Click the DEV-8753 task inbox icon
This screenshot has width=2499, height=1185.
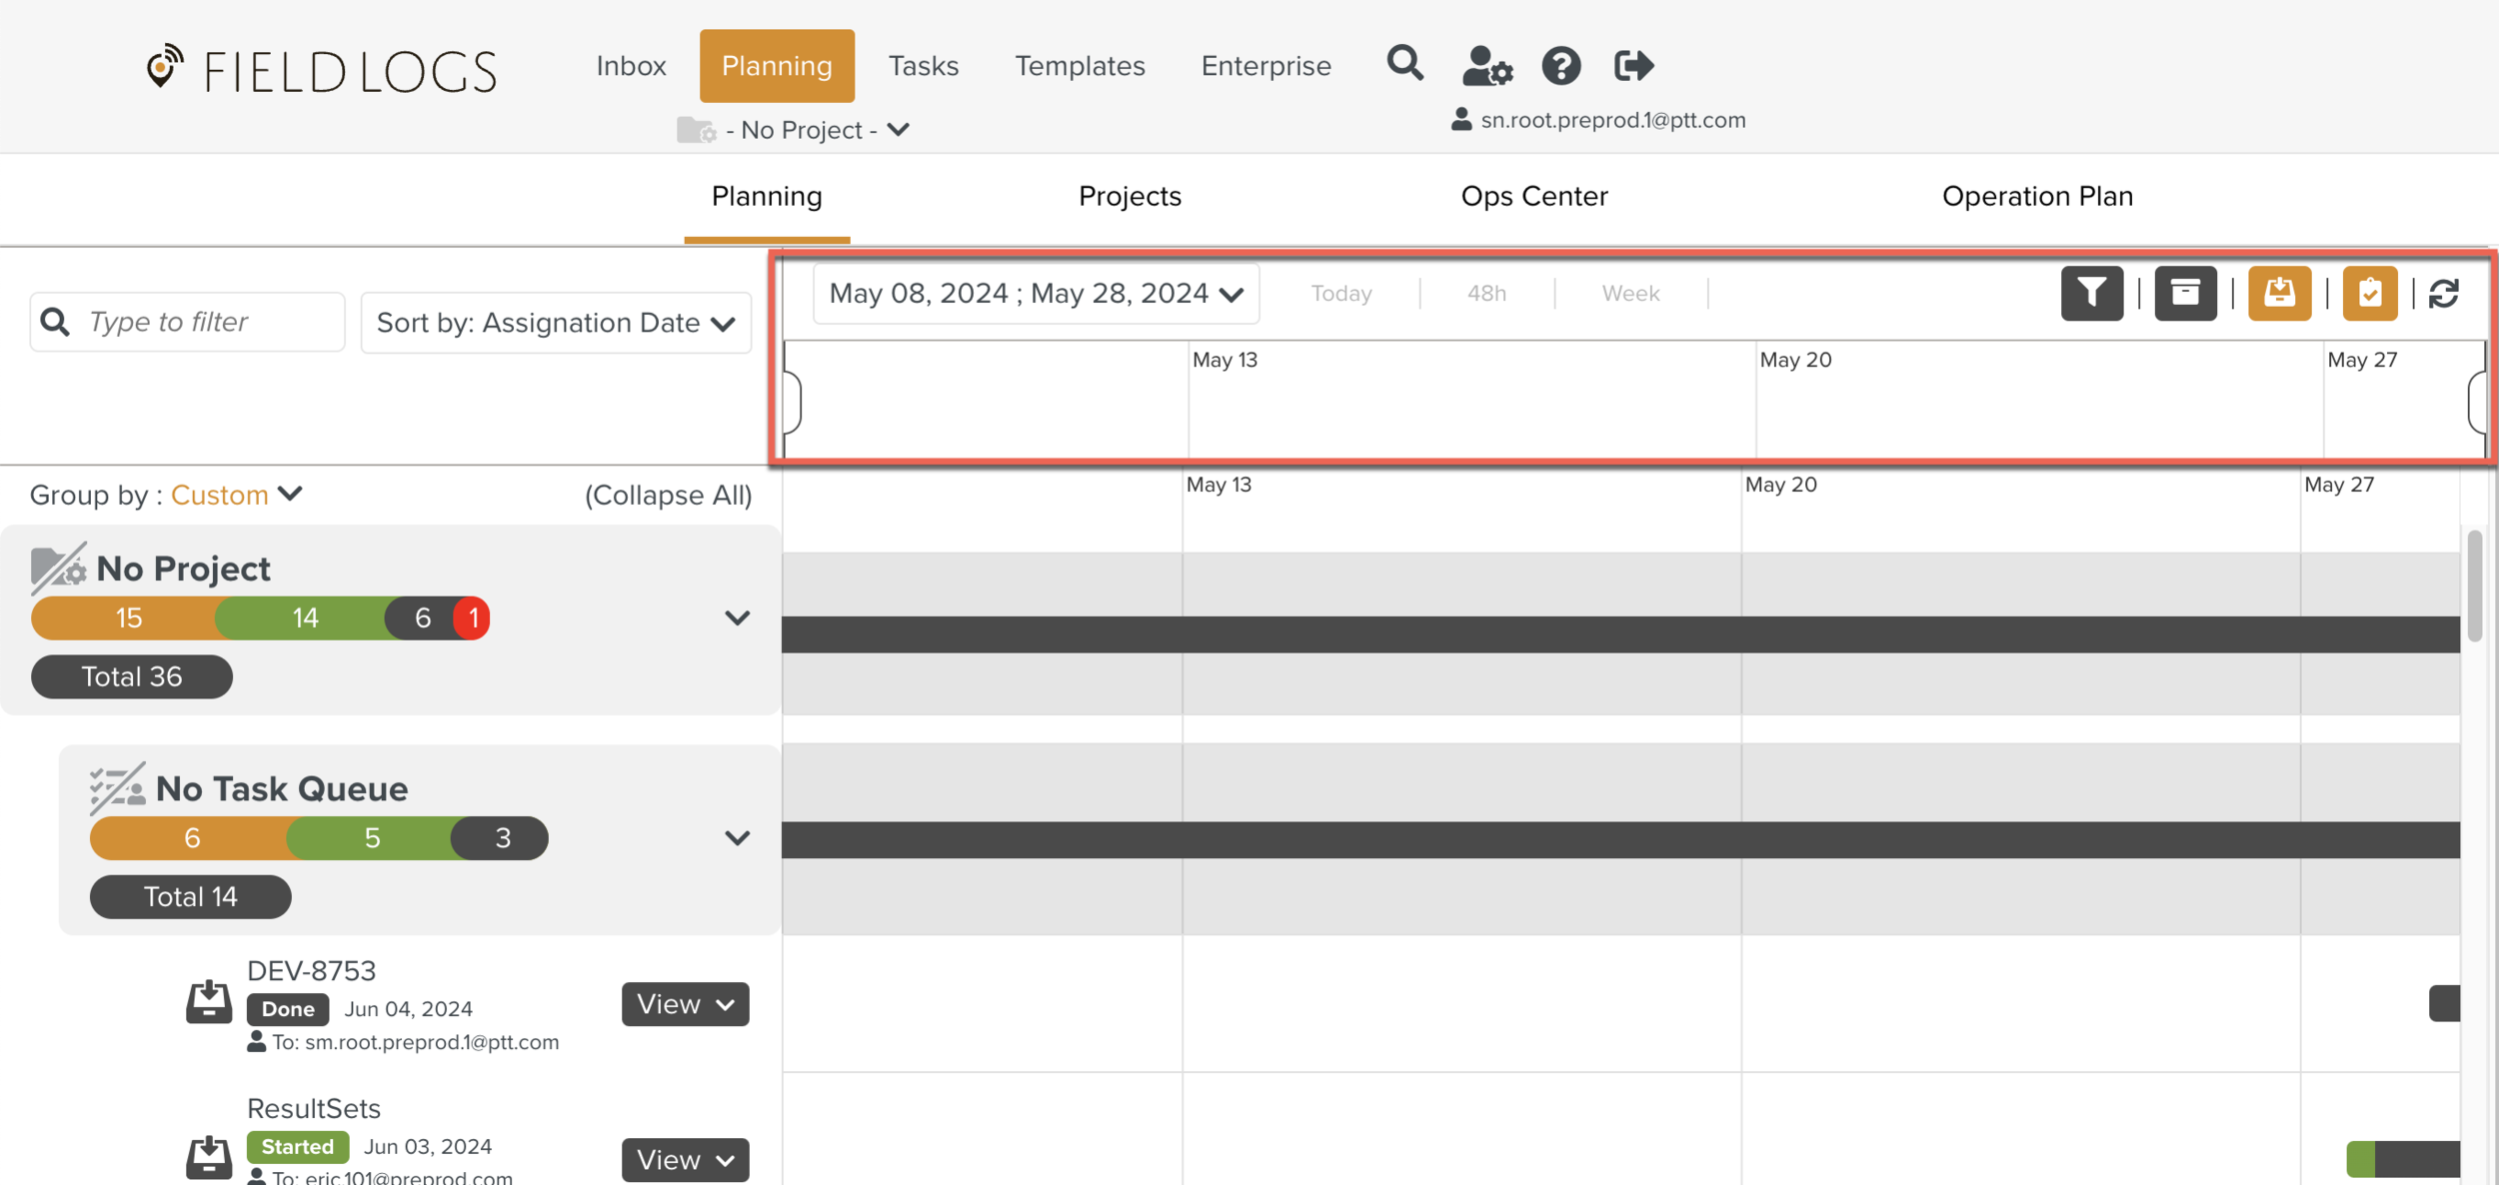coord(209,1002)
